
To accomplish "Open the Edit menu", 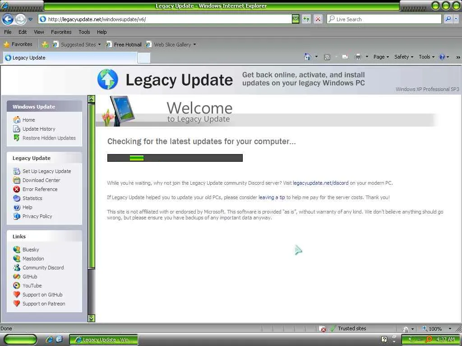I will 23,32.
